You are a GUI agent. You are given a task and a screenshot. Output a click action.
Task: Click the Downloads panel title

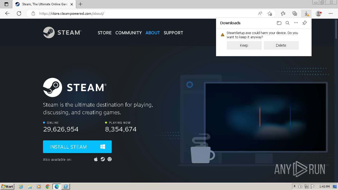230,23
